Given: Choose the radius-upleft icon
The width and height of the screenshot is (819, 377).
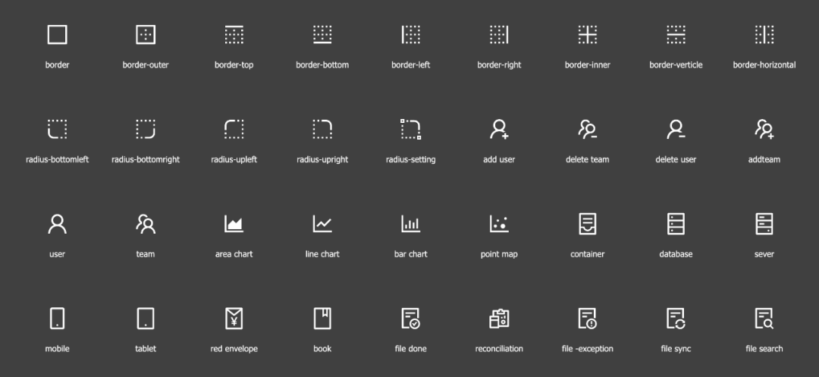Looking at the screenshot, I should 234,129.
